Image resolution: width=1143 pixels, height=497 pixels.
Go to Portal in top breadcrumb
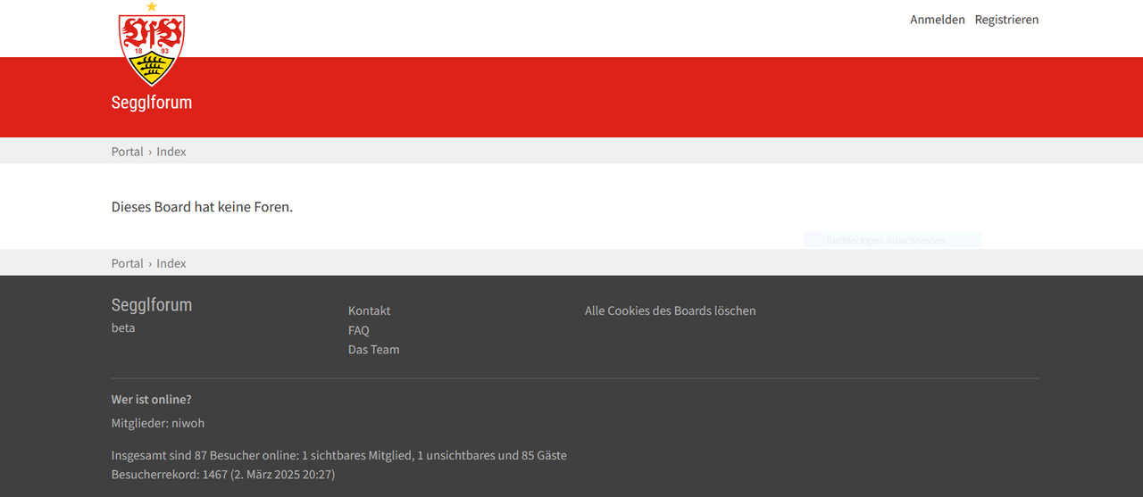[127, 152]
